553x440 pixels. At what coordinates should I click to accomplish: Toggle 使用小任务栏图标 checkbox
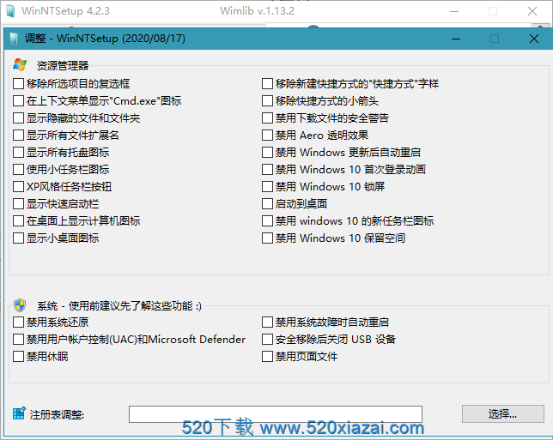pos(18,170)
